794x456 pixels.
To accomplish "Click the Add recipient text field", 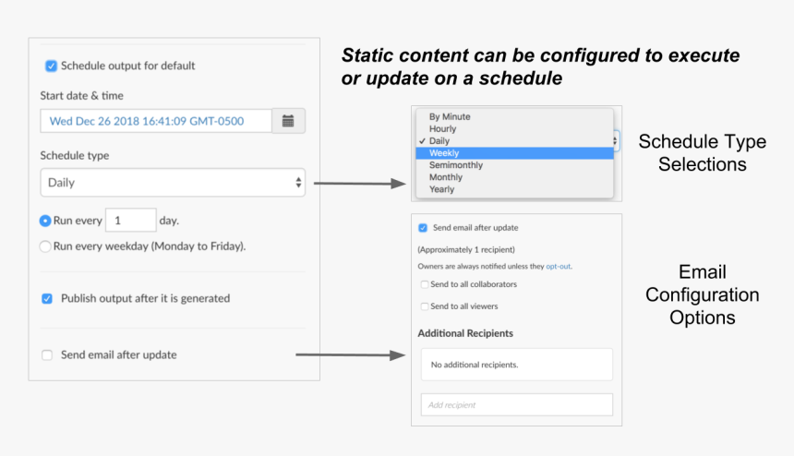I will [x=516, y=404].
